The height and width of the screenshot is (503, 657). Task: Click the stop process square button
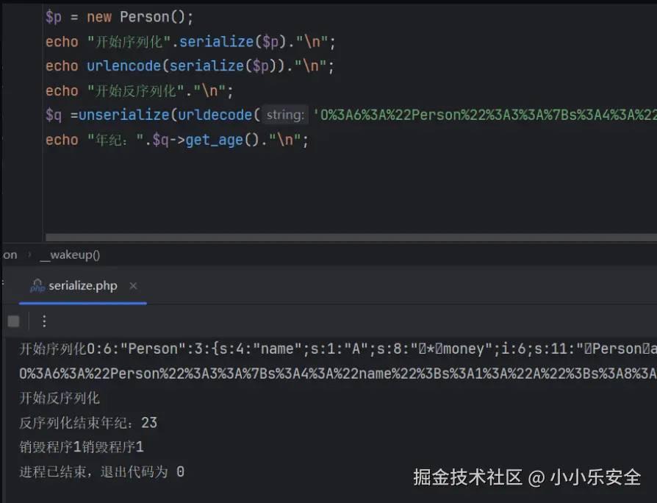[13, 321]
